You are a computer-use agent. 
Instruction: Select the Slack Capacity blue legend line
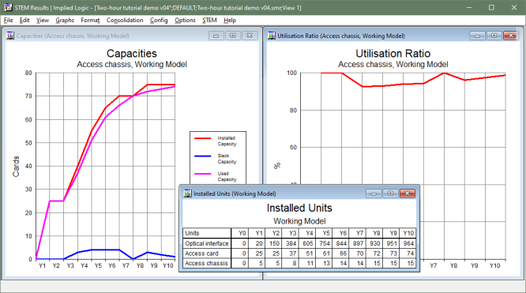(x=203, y=156)
